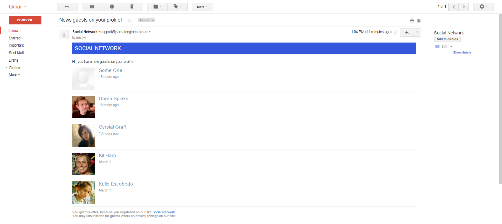Image resolution: width=502 pixels, height=224 pixels.
Task: Star this message from Social Network
Action: coord(396,32)
